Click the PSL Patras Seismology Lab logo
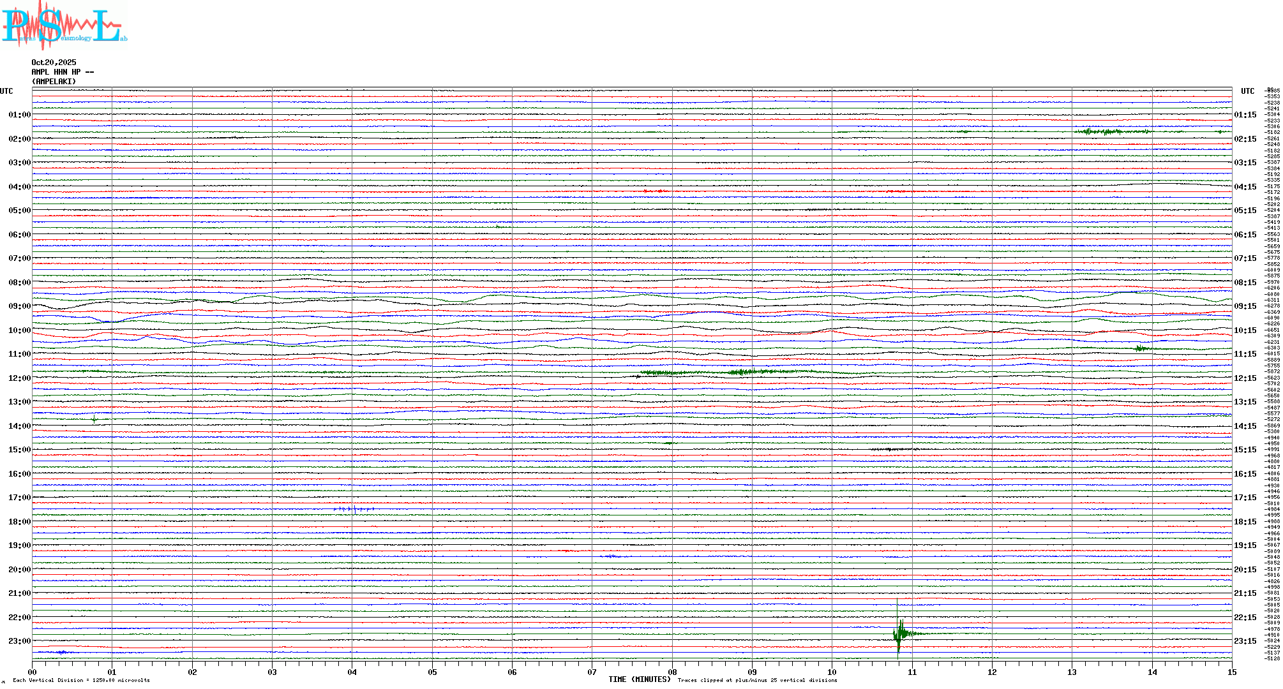Viewport: 1283px width, 689px height. 64,26
